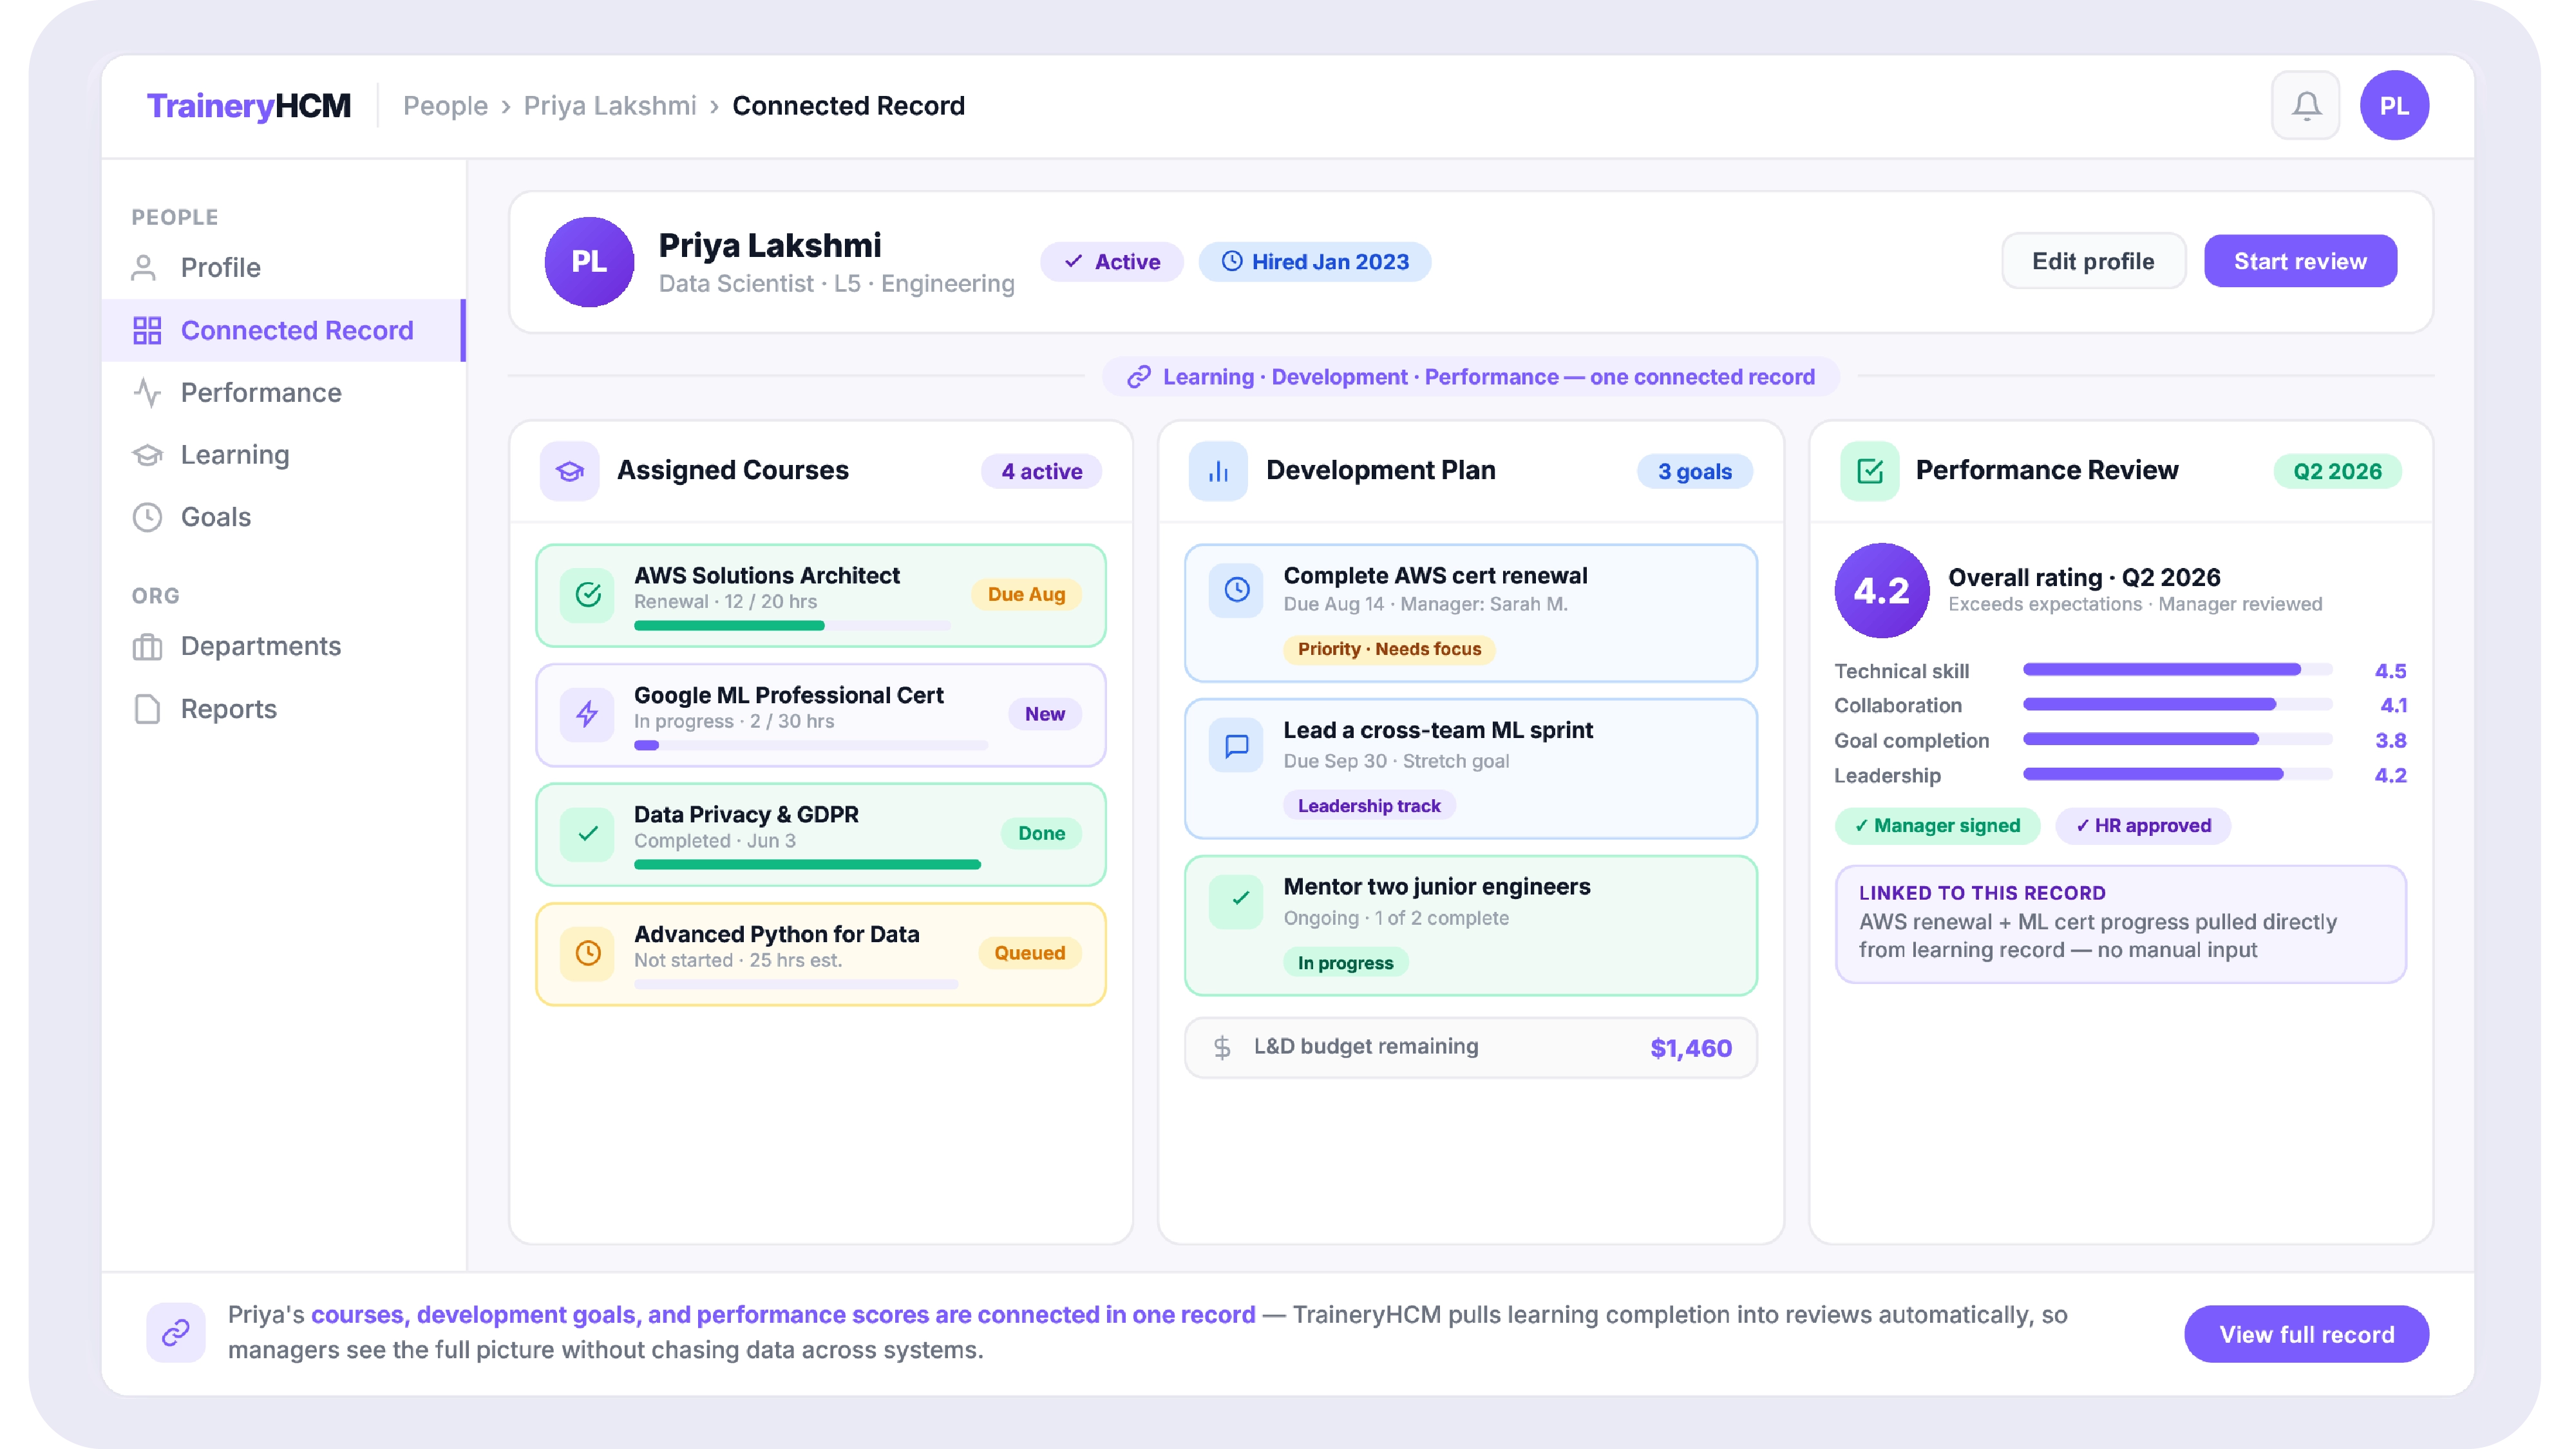Viewport: 2576px width, 1449px height.
Task: Click the dollar icon beside L&D budget
Action: tap(1222, 1047)
